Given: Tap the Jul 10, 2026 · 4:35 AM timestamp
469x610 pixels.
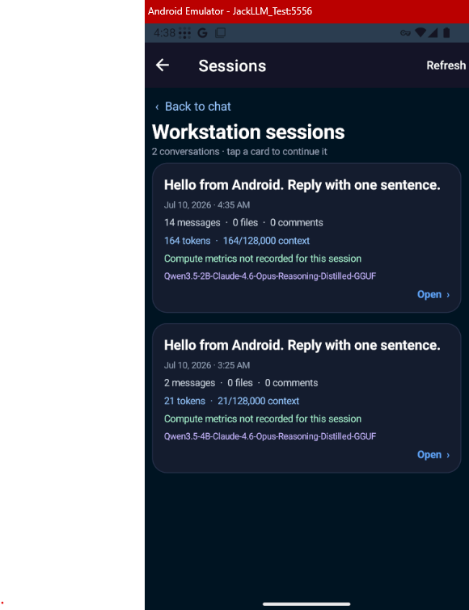Looking at the screenshot, I should 207,205.
